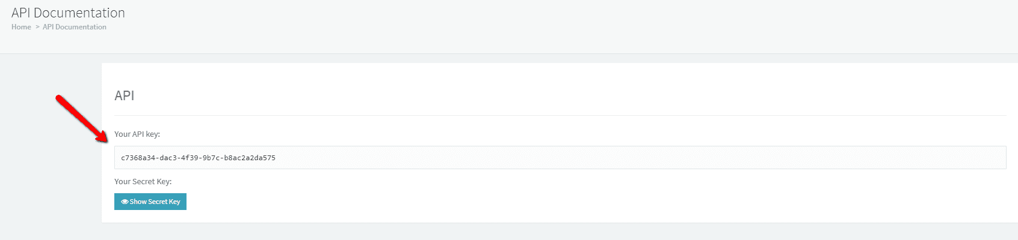Go to the Home breadcrumb link
Image resolution: width=1018 pixels, height=240 pixels.
(x=21, y=27)
